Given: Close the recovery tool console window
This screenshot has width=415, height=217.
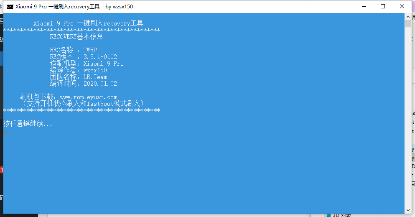Looking at the screenshot, I should (402, 6).
